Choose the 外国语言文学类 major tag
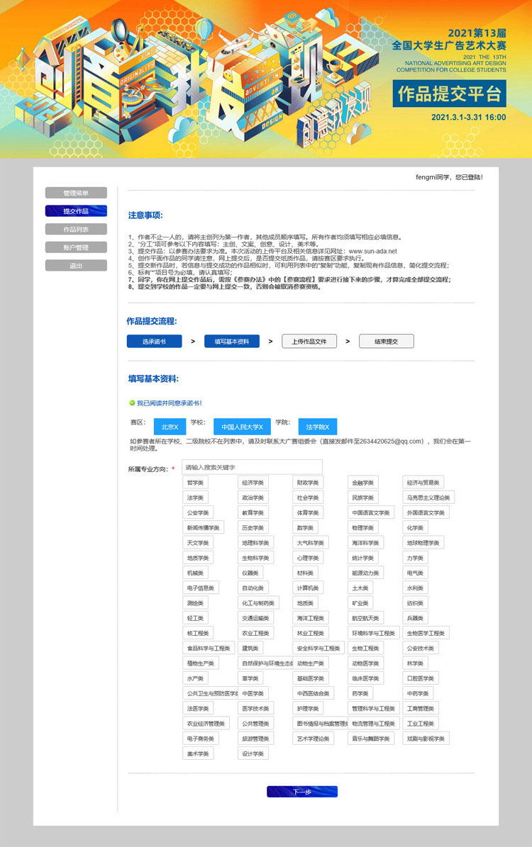Screen dimensions: 532x847 click(426, 513)
